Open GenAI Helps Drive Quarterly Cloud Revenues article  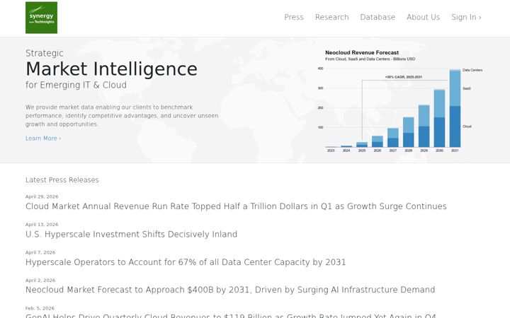(x=231, y=315)
